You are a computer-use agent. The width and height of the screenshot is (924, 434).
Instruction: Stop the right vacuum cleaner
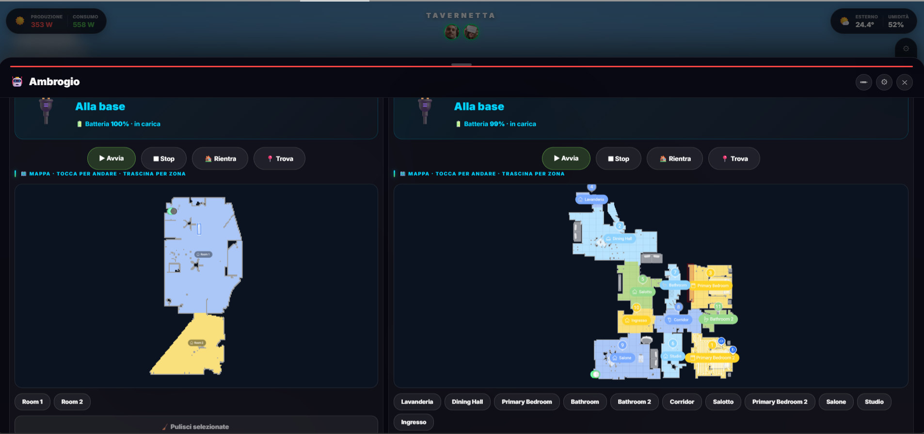pyautogui.click(x=619, y=159)
